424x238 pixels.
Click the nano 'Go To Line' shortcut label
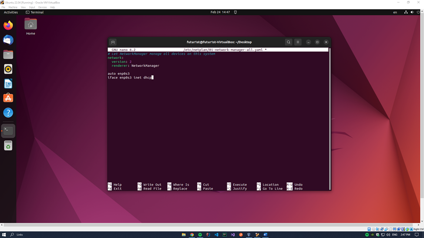[x=273, y=189]
